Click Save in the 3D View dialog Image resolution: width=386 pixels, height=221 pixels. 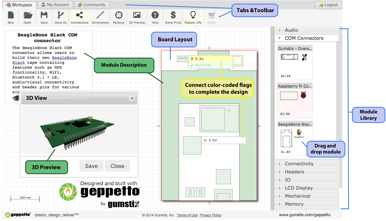91,166
